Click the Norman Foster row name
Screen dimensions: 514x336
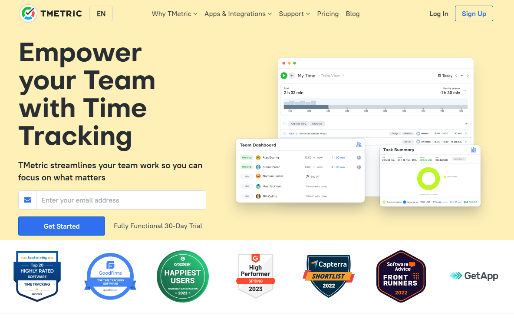273,176
